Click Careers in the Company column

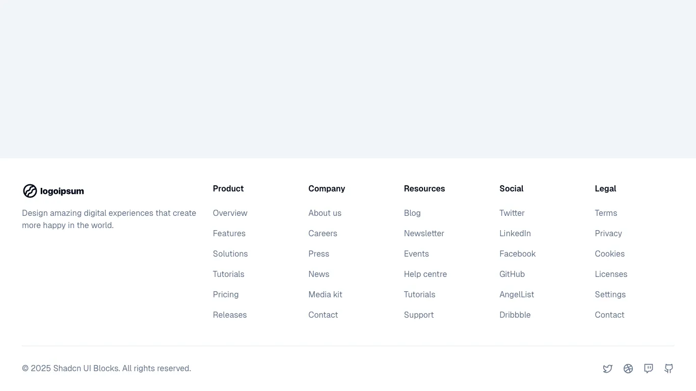(x=323, y=233)
